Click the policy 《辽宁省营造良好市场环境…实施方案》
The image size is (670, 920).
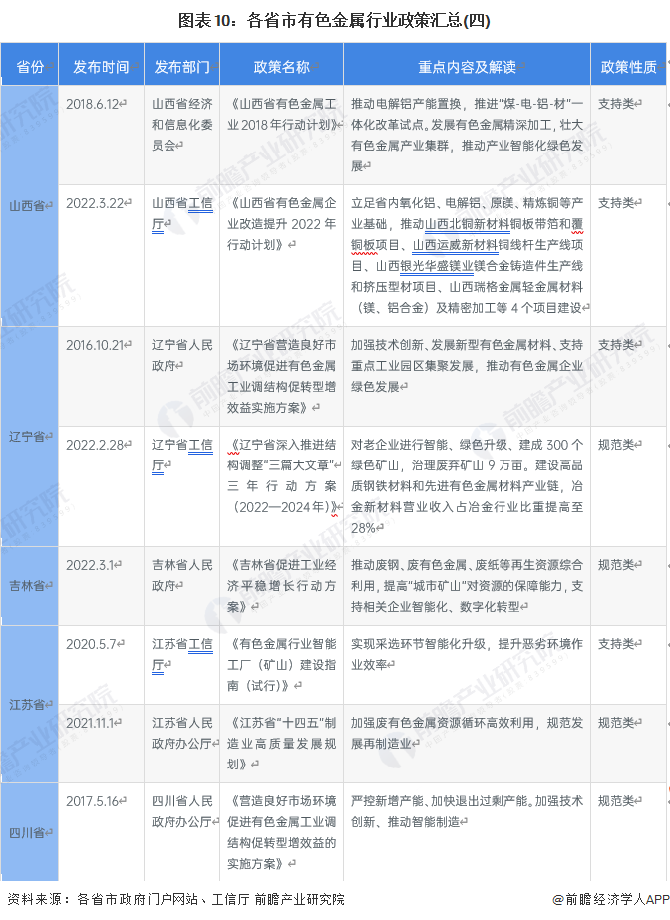tap(281, 376)
